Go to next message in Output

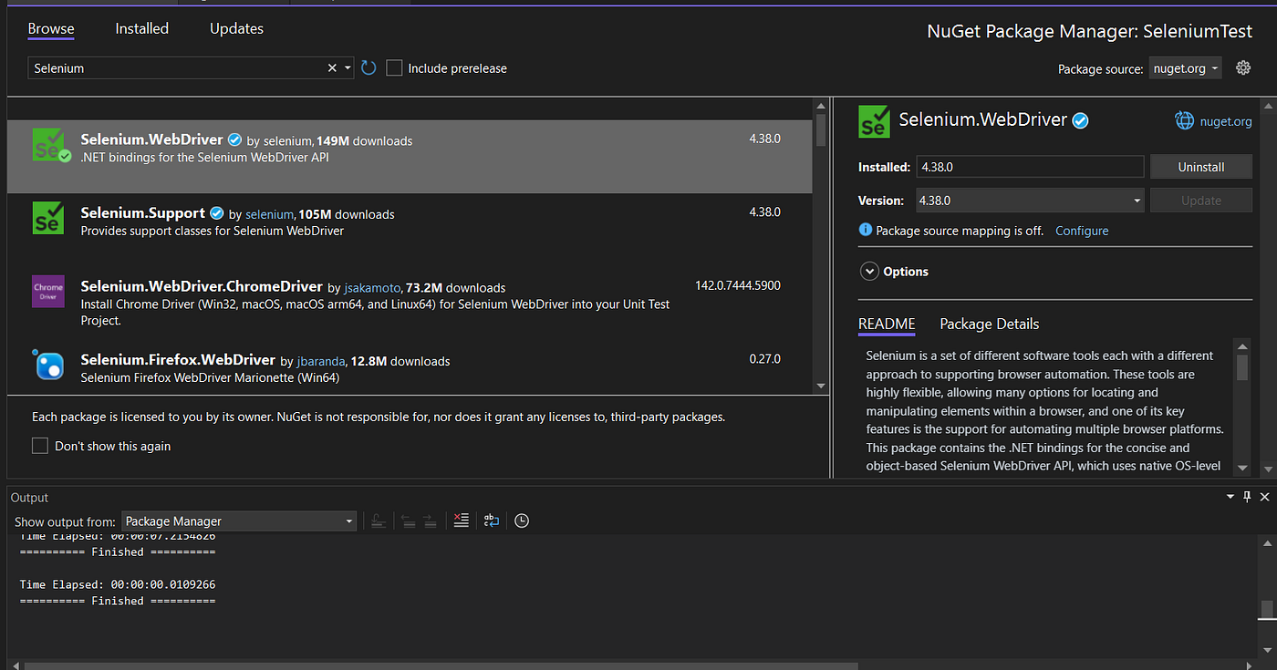(430, 521)
